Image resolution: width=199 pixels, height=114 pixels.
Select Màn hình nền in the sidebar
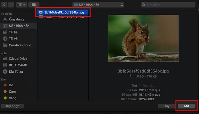(x=19, y=26)
